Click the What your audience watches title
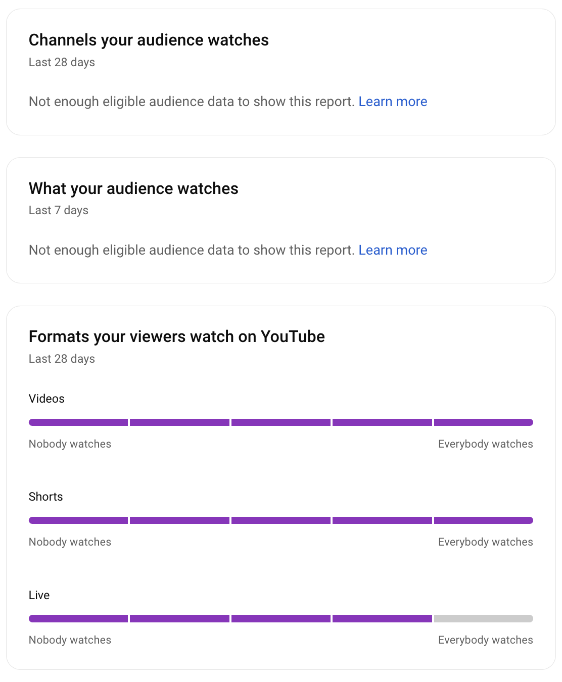This screenshot has height=682, width=562. pos(133,188)
